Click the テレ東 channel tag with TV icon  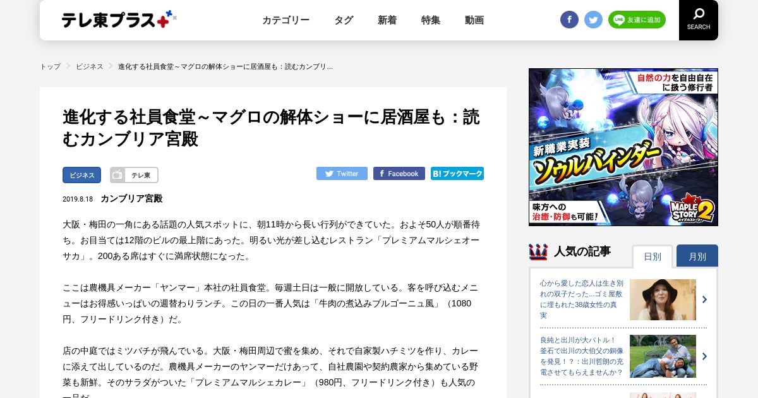point(134,175)
